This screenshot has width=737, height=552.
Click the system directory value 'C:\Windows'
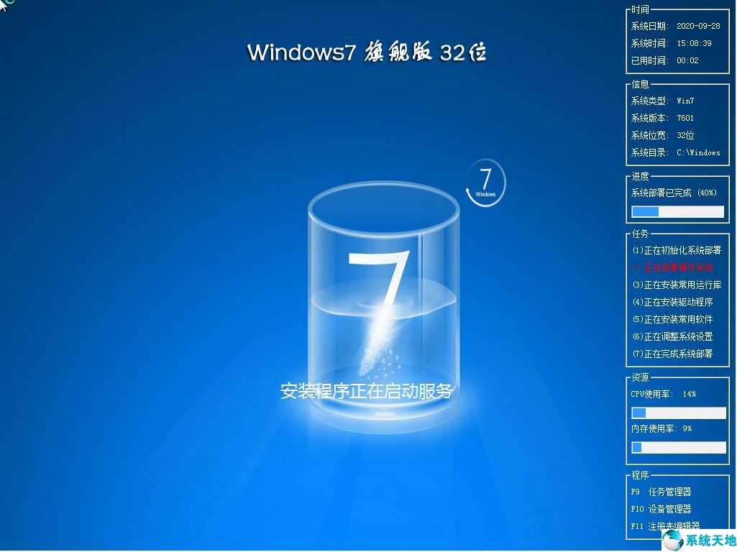click(698, 152)
